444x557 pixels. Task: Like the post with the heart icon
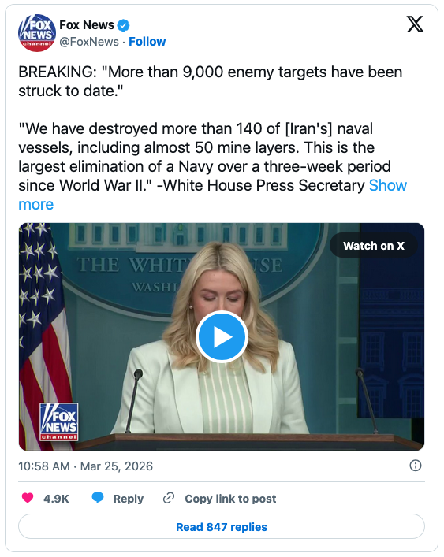[x=28, y=498]
